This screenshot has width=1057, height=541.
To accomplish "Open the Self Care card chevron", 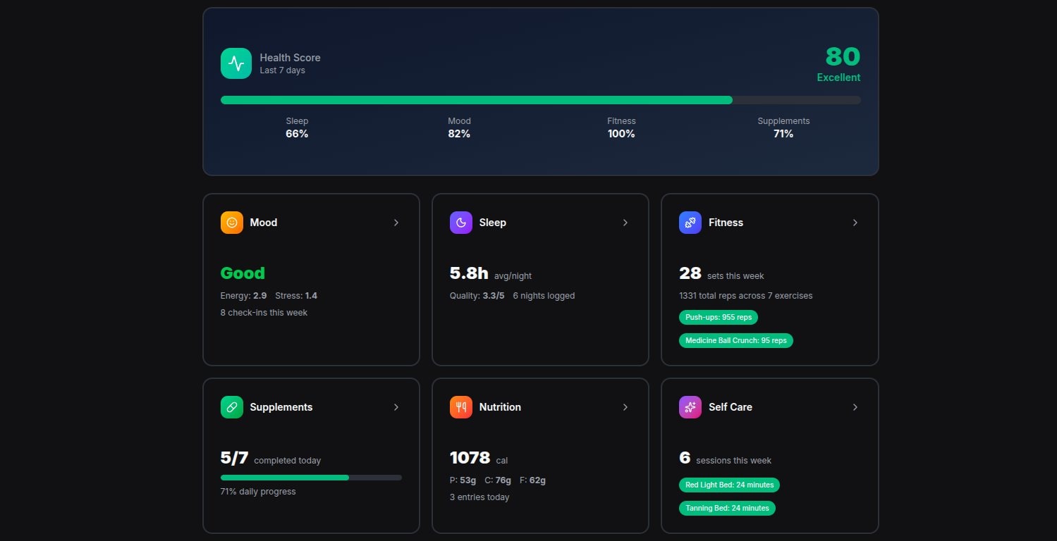I will [855, 406].
